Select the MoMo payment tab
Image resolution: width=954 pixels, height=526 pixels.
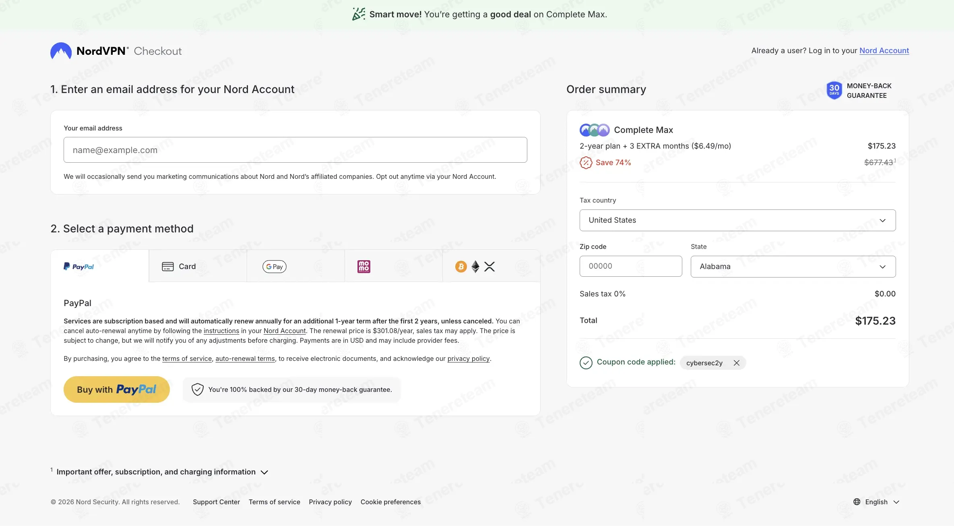(393, 266)
